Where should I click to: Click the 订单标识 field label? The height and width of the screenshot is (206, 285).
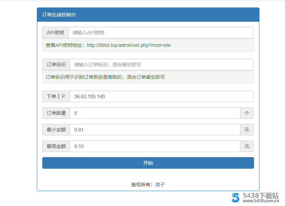(56, 64)
